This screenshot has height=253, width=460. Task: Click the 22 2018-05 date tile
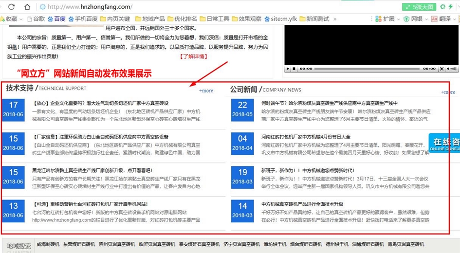point(242,110)
